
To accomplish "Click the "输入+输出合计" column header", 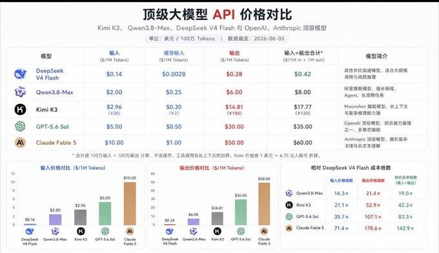I will coord(303,53).
